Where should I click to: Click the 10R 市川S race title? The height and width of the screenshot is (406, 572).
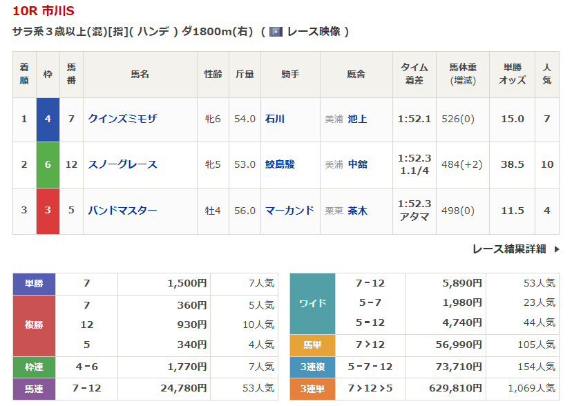tap(44, 11)
